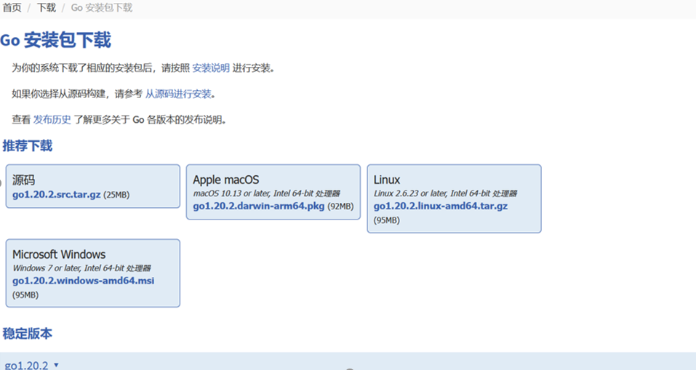The image size is (696, 370).
Task: Download go1.20.2.src.tar.gz
Action: pyautogui.click(x=57, y=194)
